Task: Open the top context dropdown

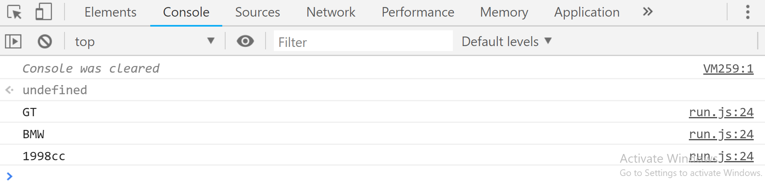Action: click(144, 42)
